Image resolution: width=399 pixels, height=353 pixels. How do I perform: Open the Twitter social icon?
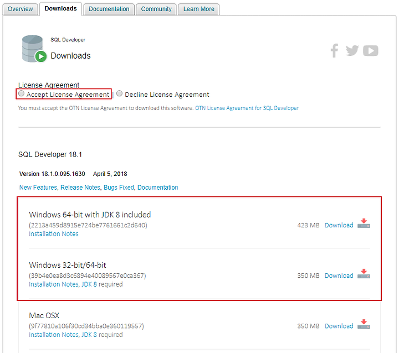(352, 50)
